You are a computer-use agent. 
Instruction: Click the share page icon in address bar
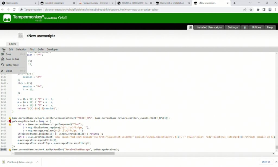245,10
